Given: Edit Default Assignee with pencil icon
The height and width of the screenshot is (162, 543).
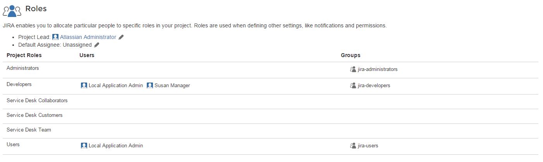Looking at the screenshot, I should click(x=97, y=45).
